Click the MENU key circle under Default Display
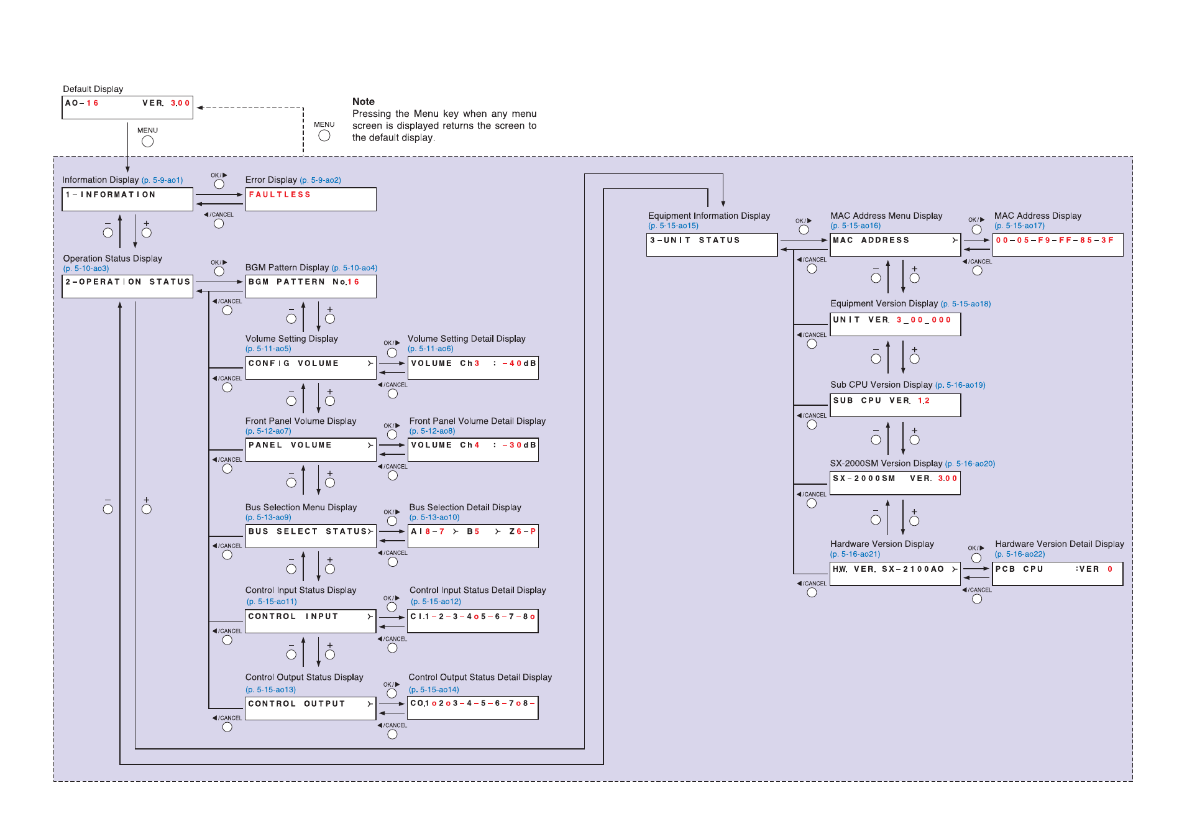This screenshot has width=1187, height=839. click(147, 141)
